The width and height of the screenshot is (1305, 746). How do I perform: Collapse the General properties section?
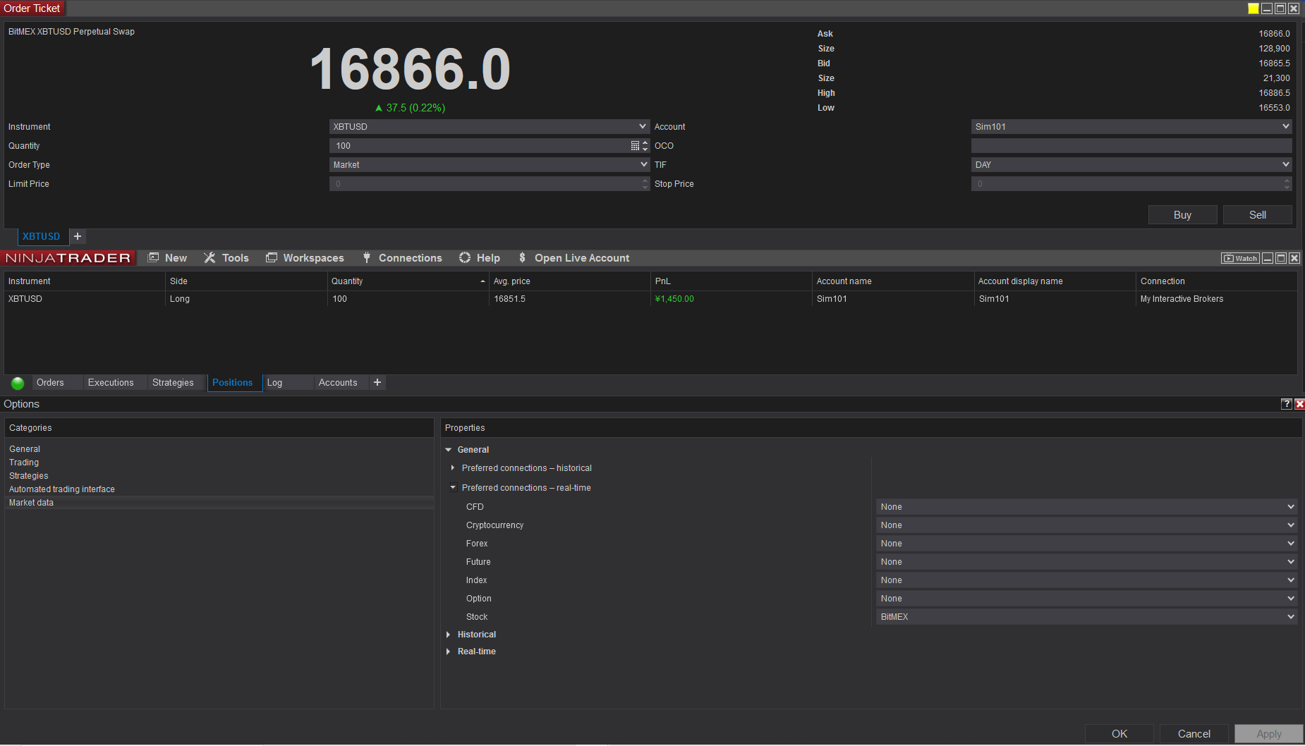[449, 450]
